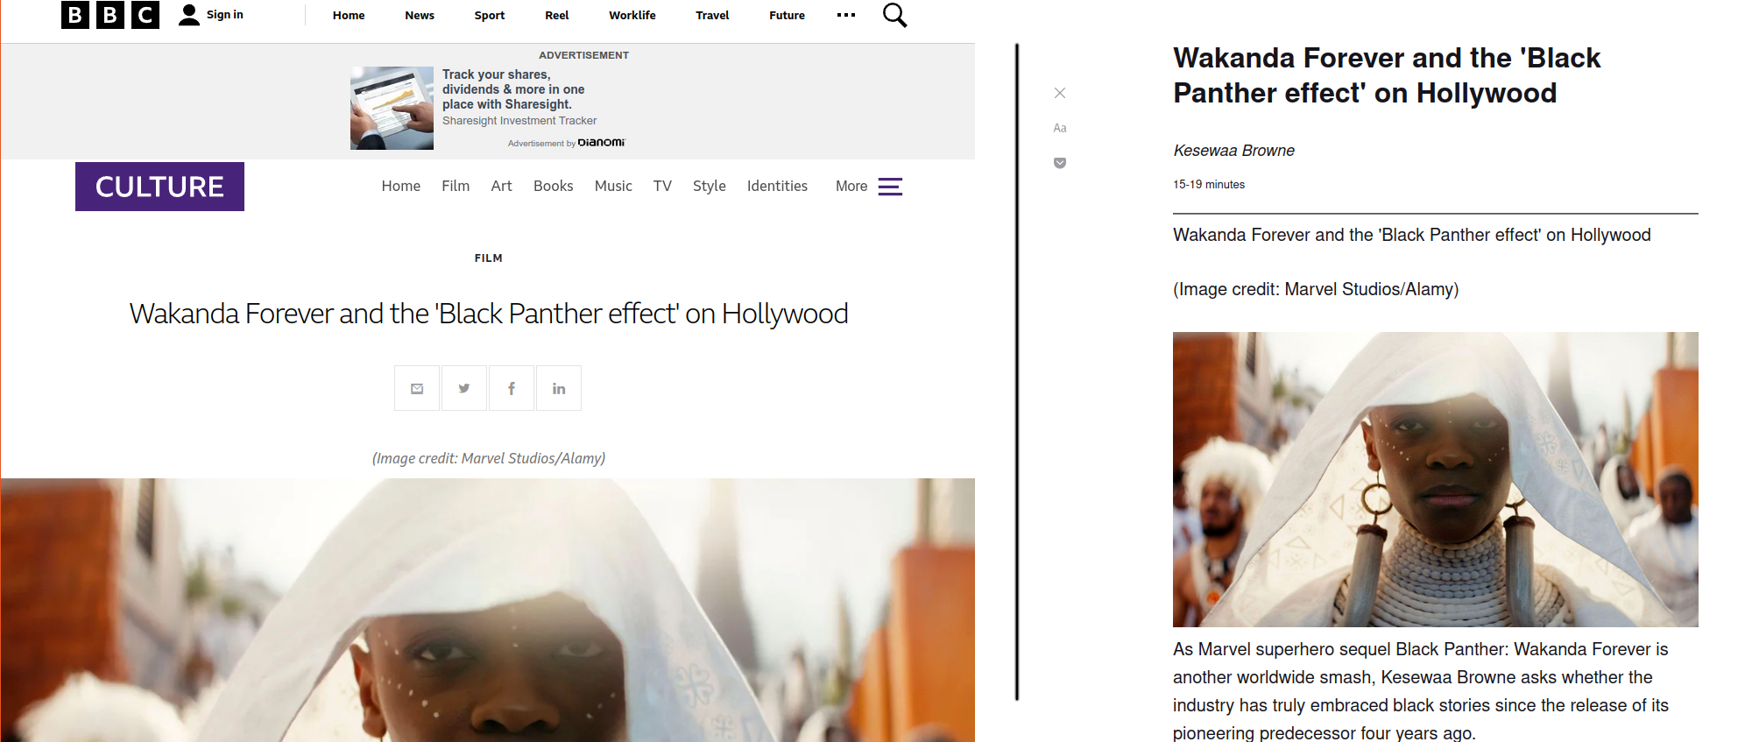This screenshot has height=742, width=1752.
Task: Open the Style category
Action: (710, 187)
